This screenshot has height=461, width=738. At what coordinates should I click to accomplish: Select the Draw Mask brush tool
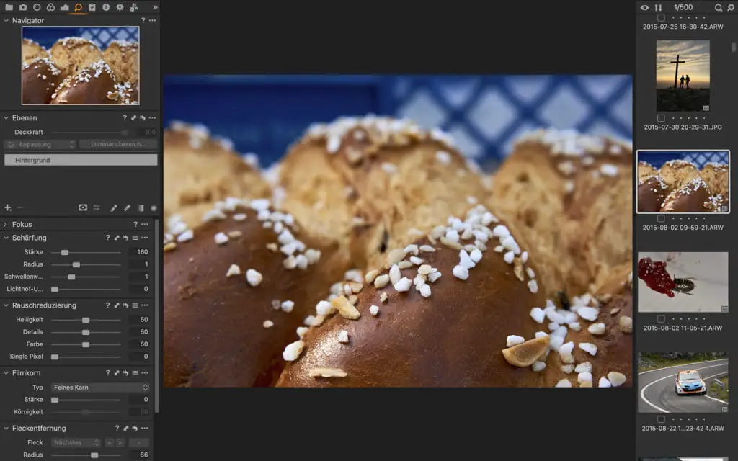pyautogui.click(x=113, y=208)
